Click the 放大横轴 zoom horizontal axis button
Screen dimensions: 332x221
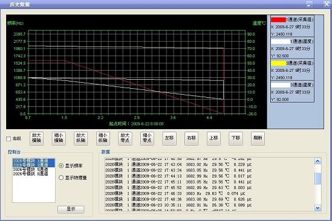(x=37, y=138)
